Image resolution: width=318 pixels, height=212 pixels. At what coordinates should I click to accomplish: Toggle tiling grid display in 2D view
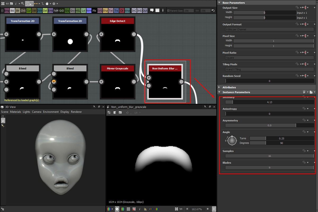(128, 209)
